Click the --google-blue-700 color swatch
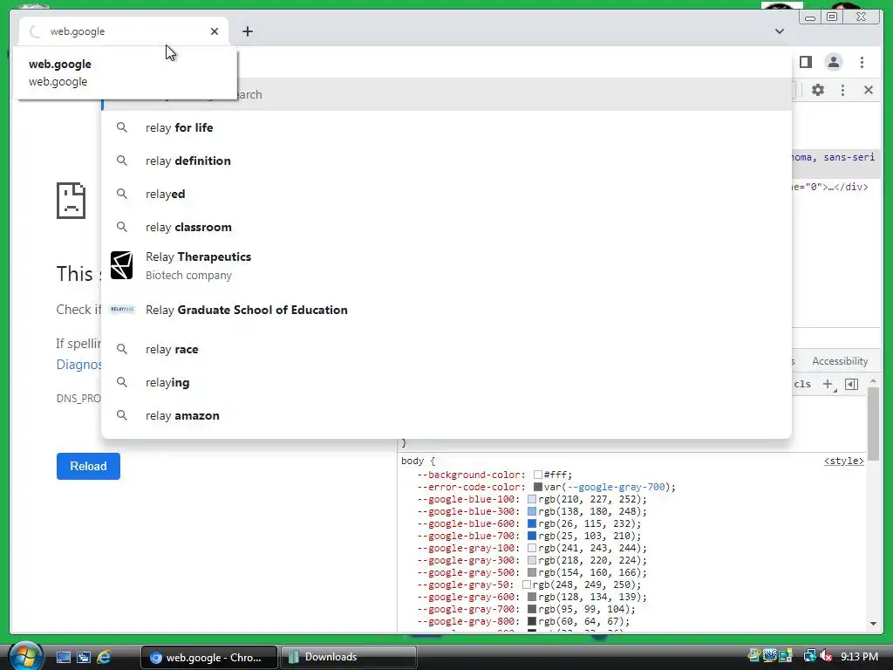 point(532,536)
